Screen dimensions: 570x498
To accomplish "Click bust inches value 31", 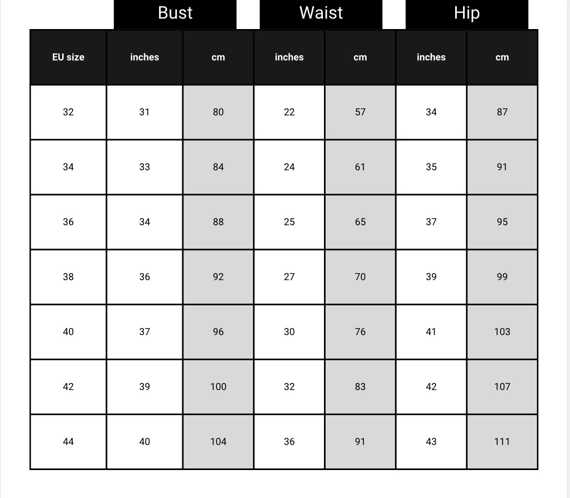I will click(x=144, y=112).
